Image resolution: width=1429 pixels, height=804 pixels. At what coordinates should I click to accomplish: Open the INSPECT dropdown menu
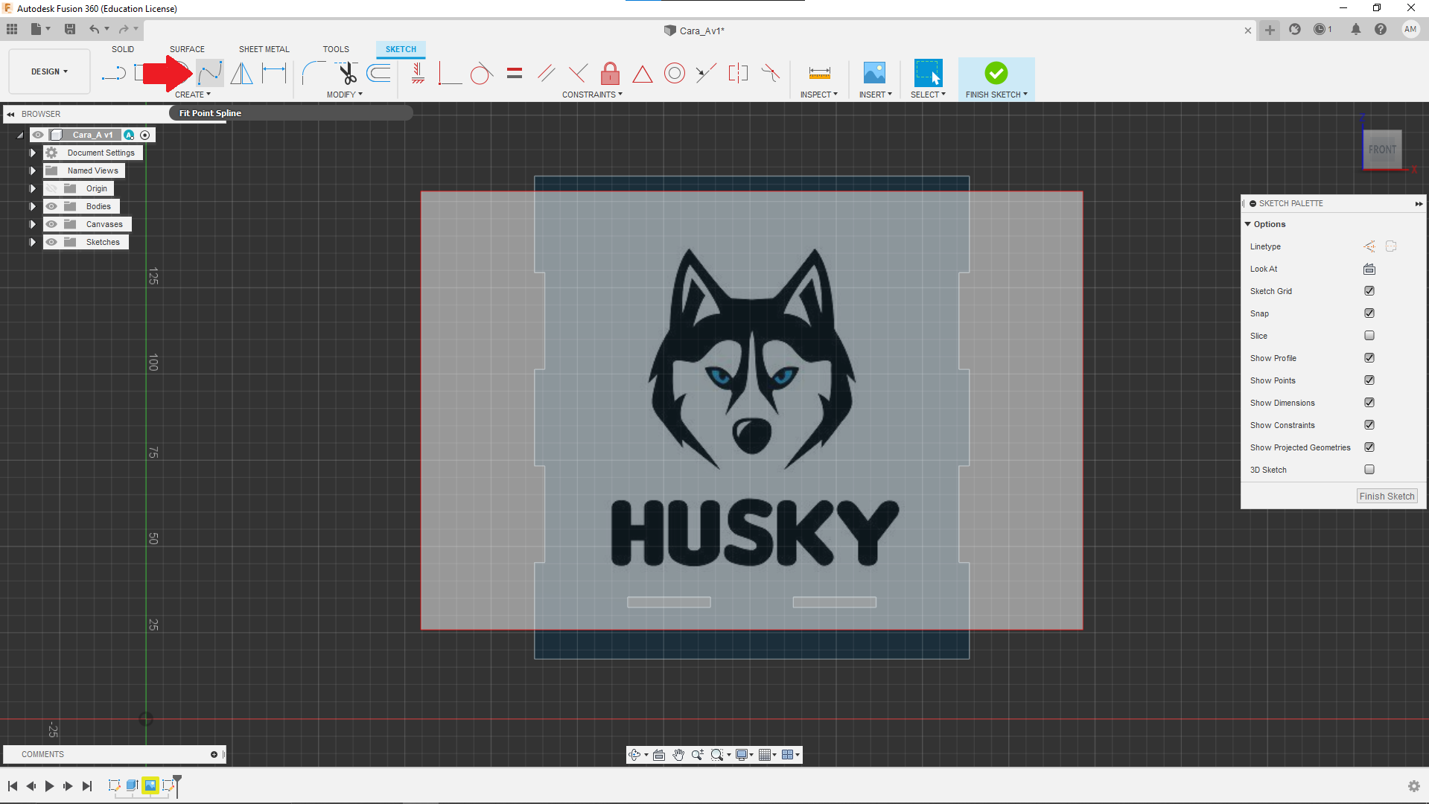point(819,95)
